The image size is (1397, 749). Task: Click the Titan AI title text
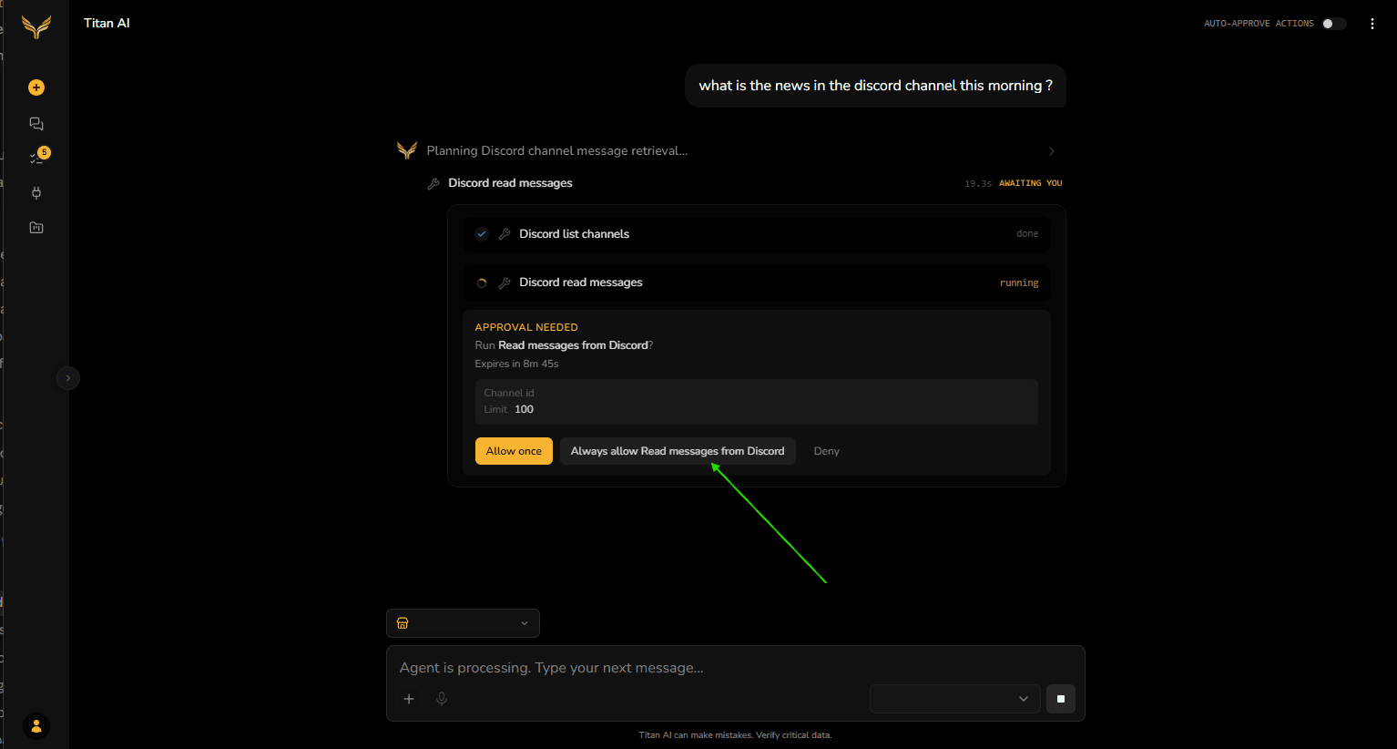[x=107, y=23]
